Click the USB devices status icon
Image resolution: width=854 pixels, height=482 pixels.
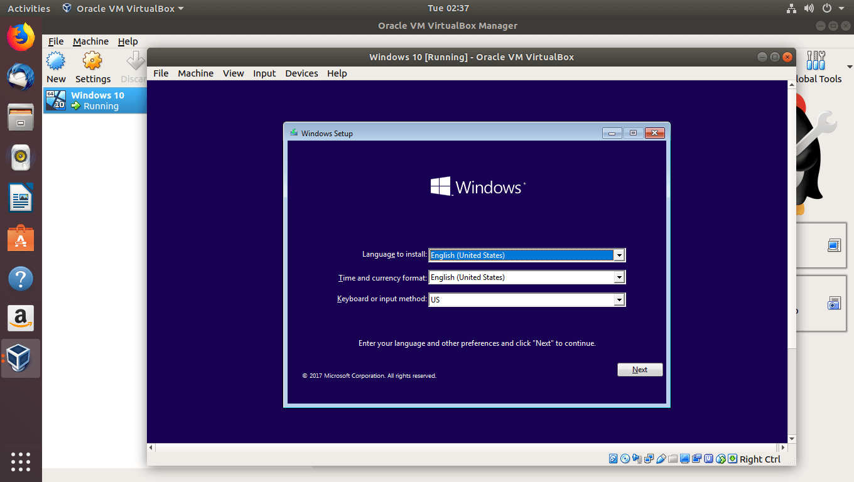661,459
